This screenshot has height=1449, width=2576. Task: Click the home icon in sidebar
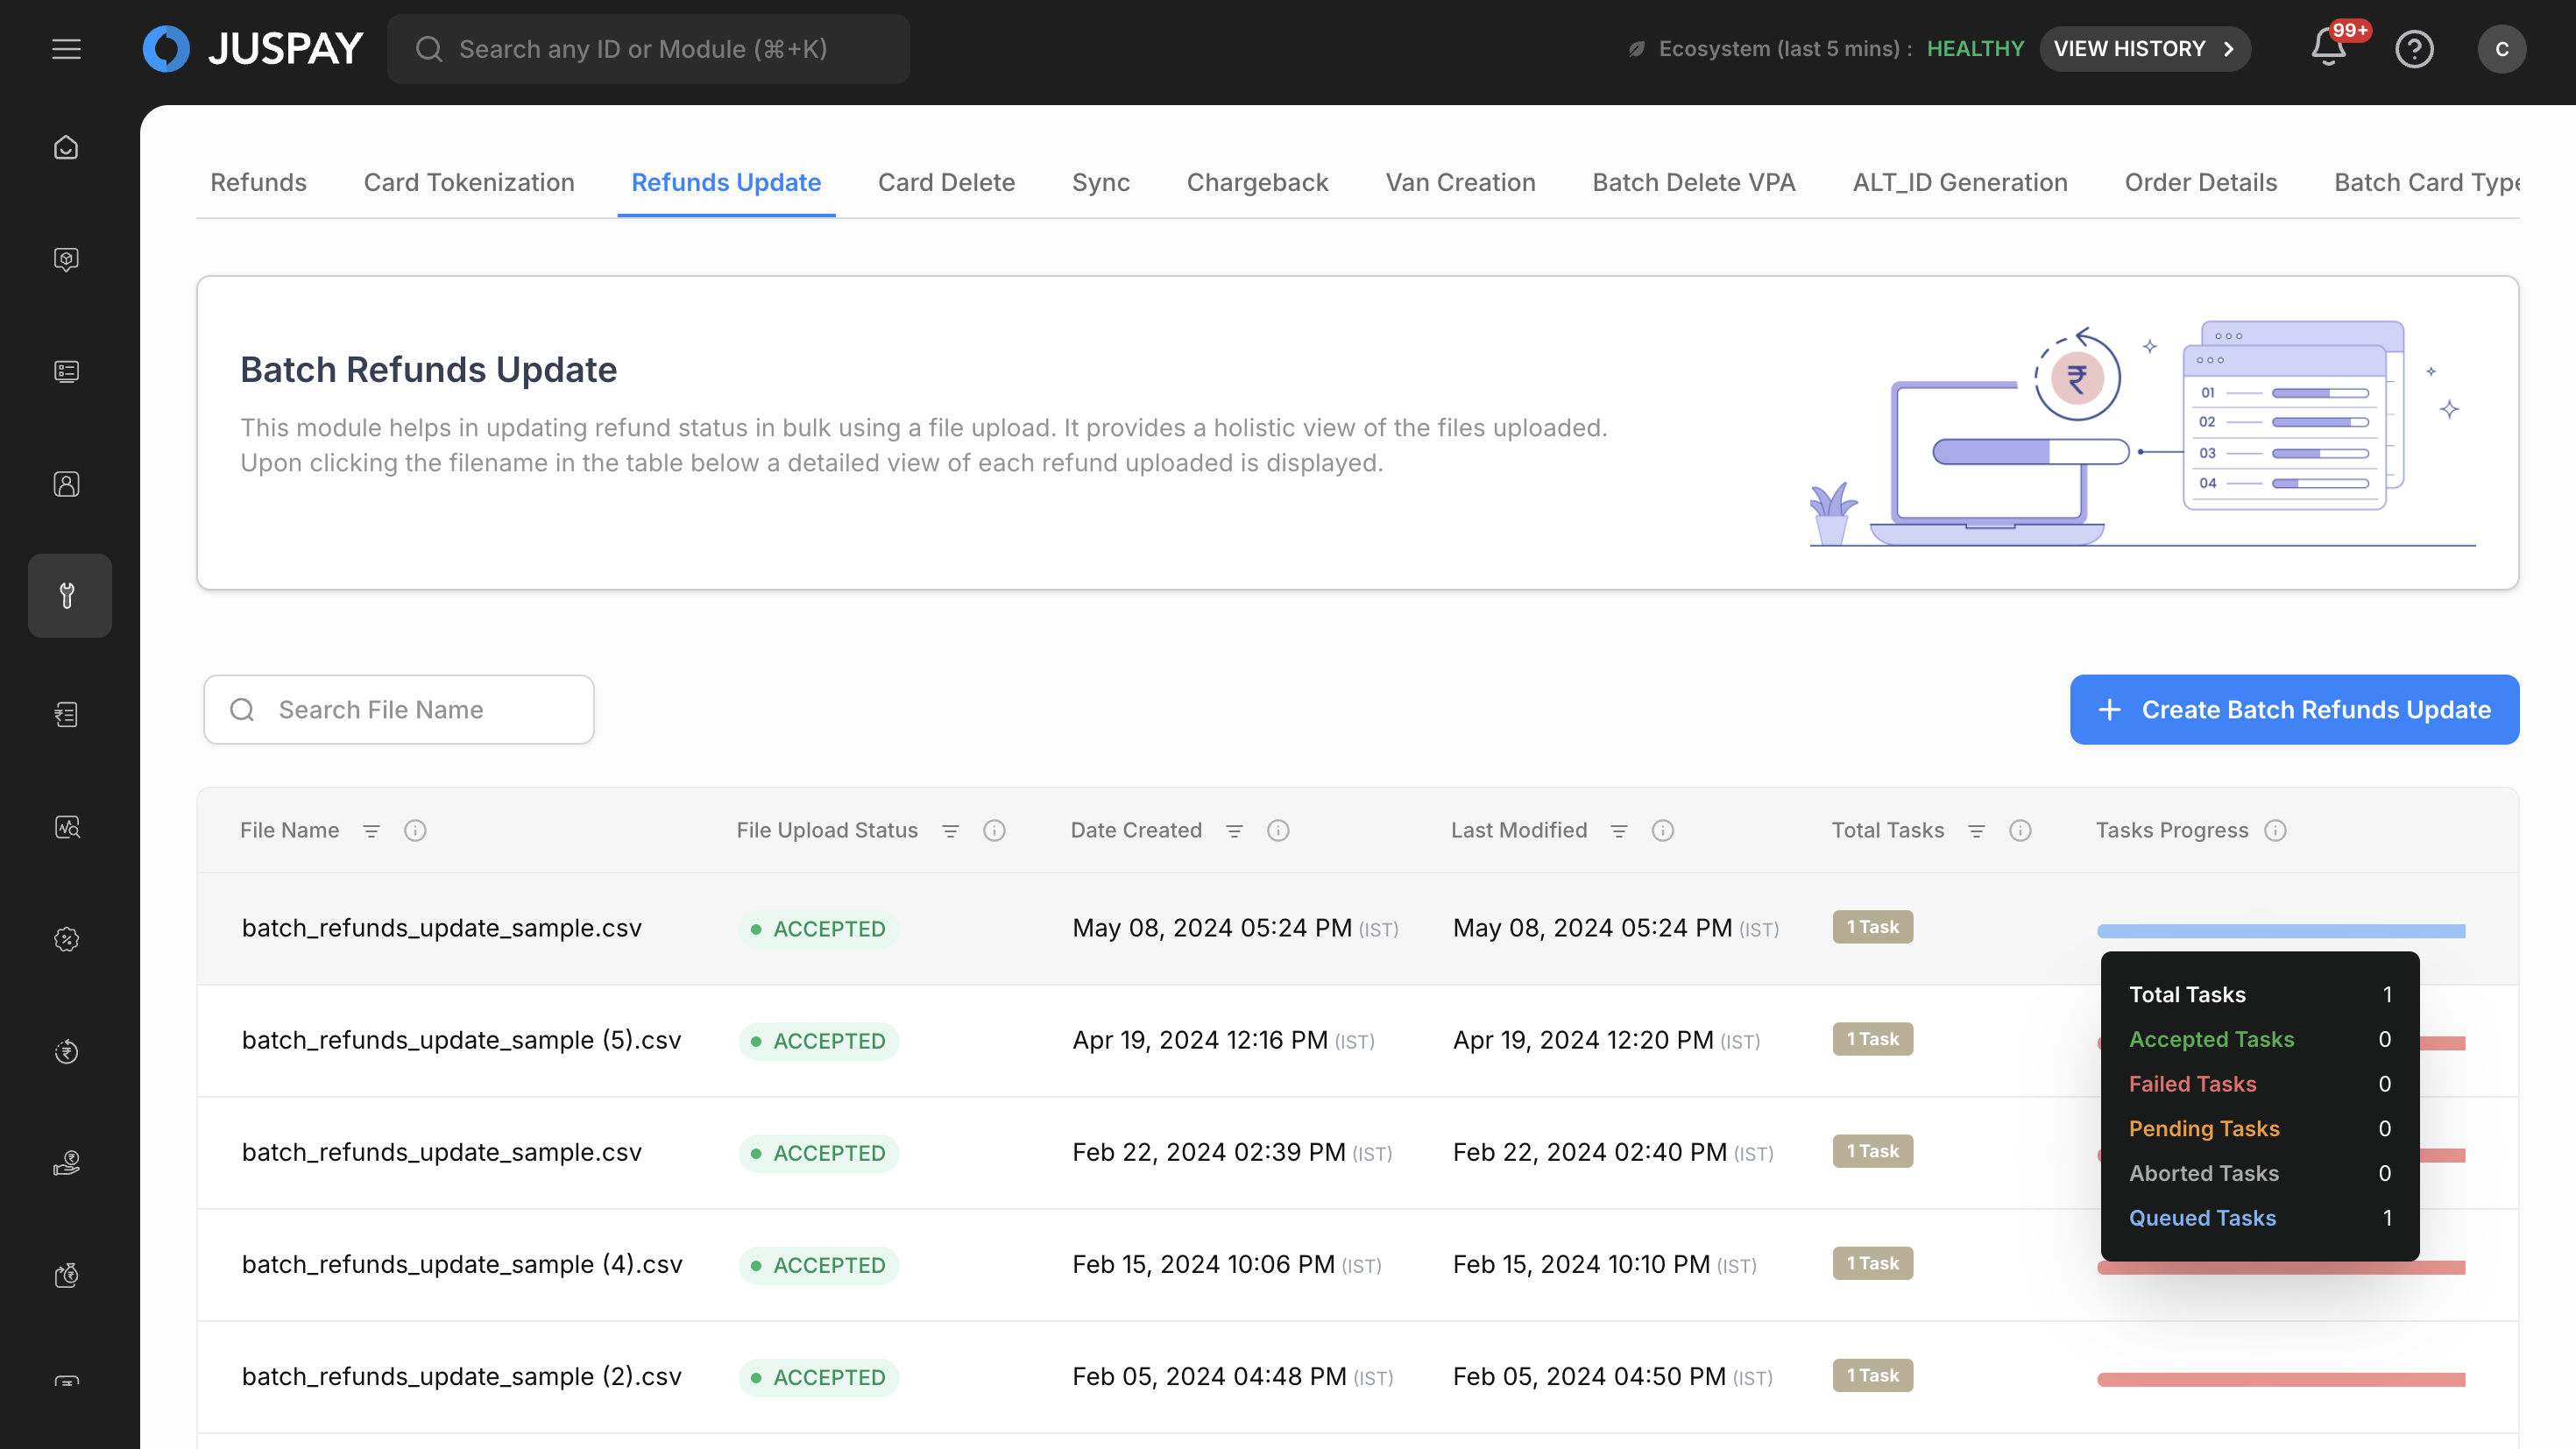click(66, 148)
